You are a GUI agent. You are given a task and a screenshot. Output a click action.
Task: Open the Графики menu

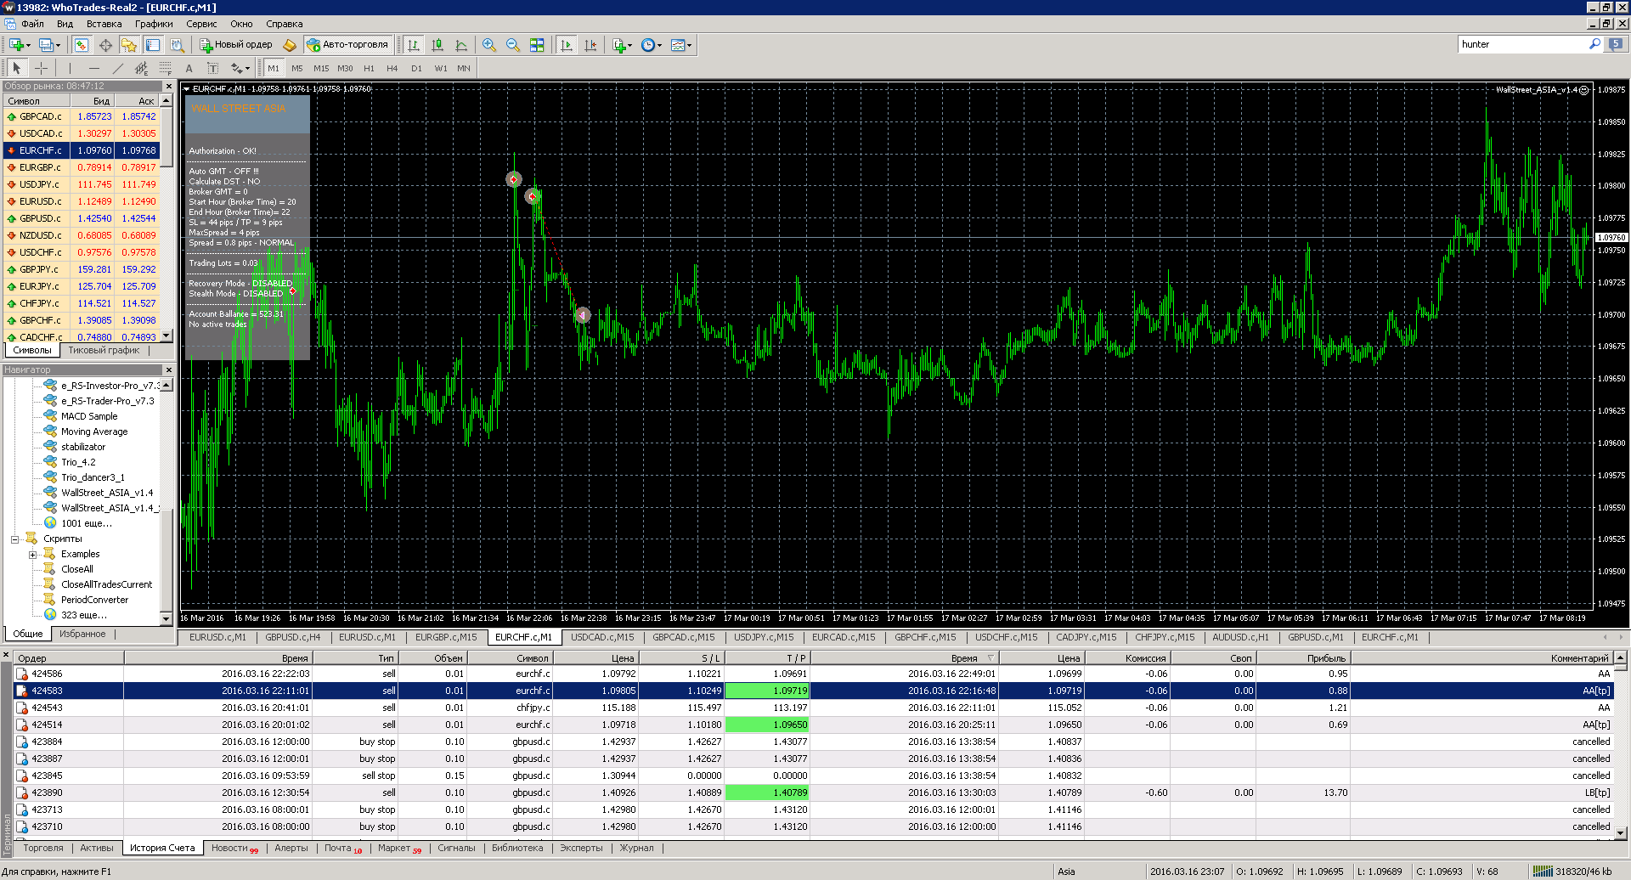(154, 24)
